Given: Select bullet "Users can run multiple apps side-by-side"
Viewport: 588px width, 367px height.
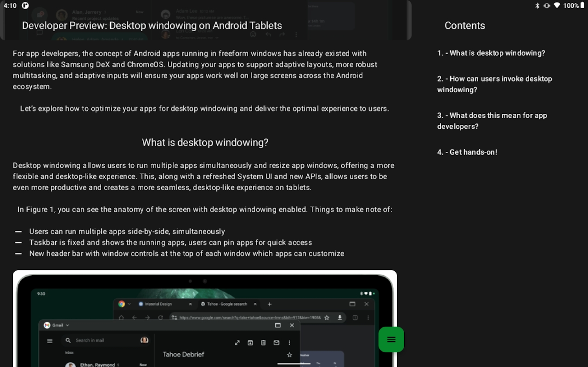Looking at the screenshot, I should pos(127,232).
